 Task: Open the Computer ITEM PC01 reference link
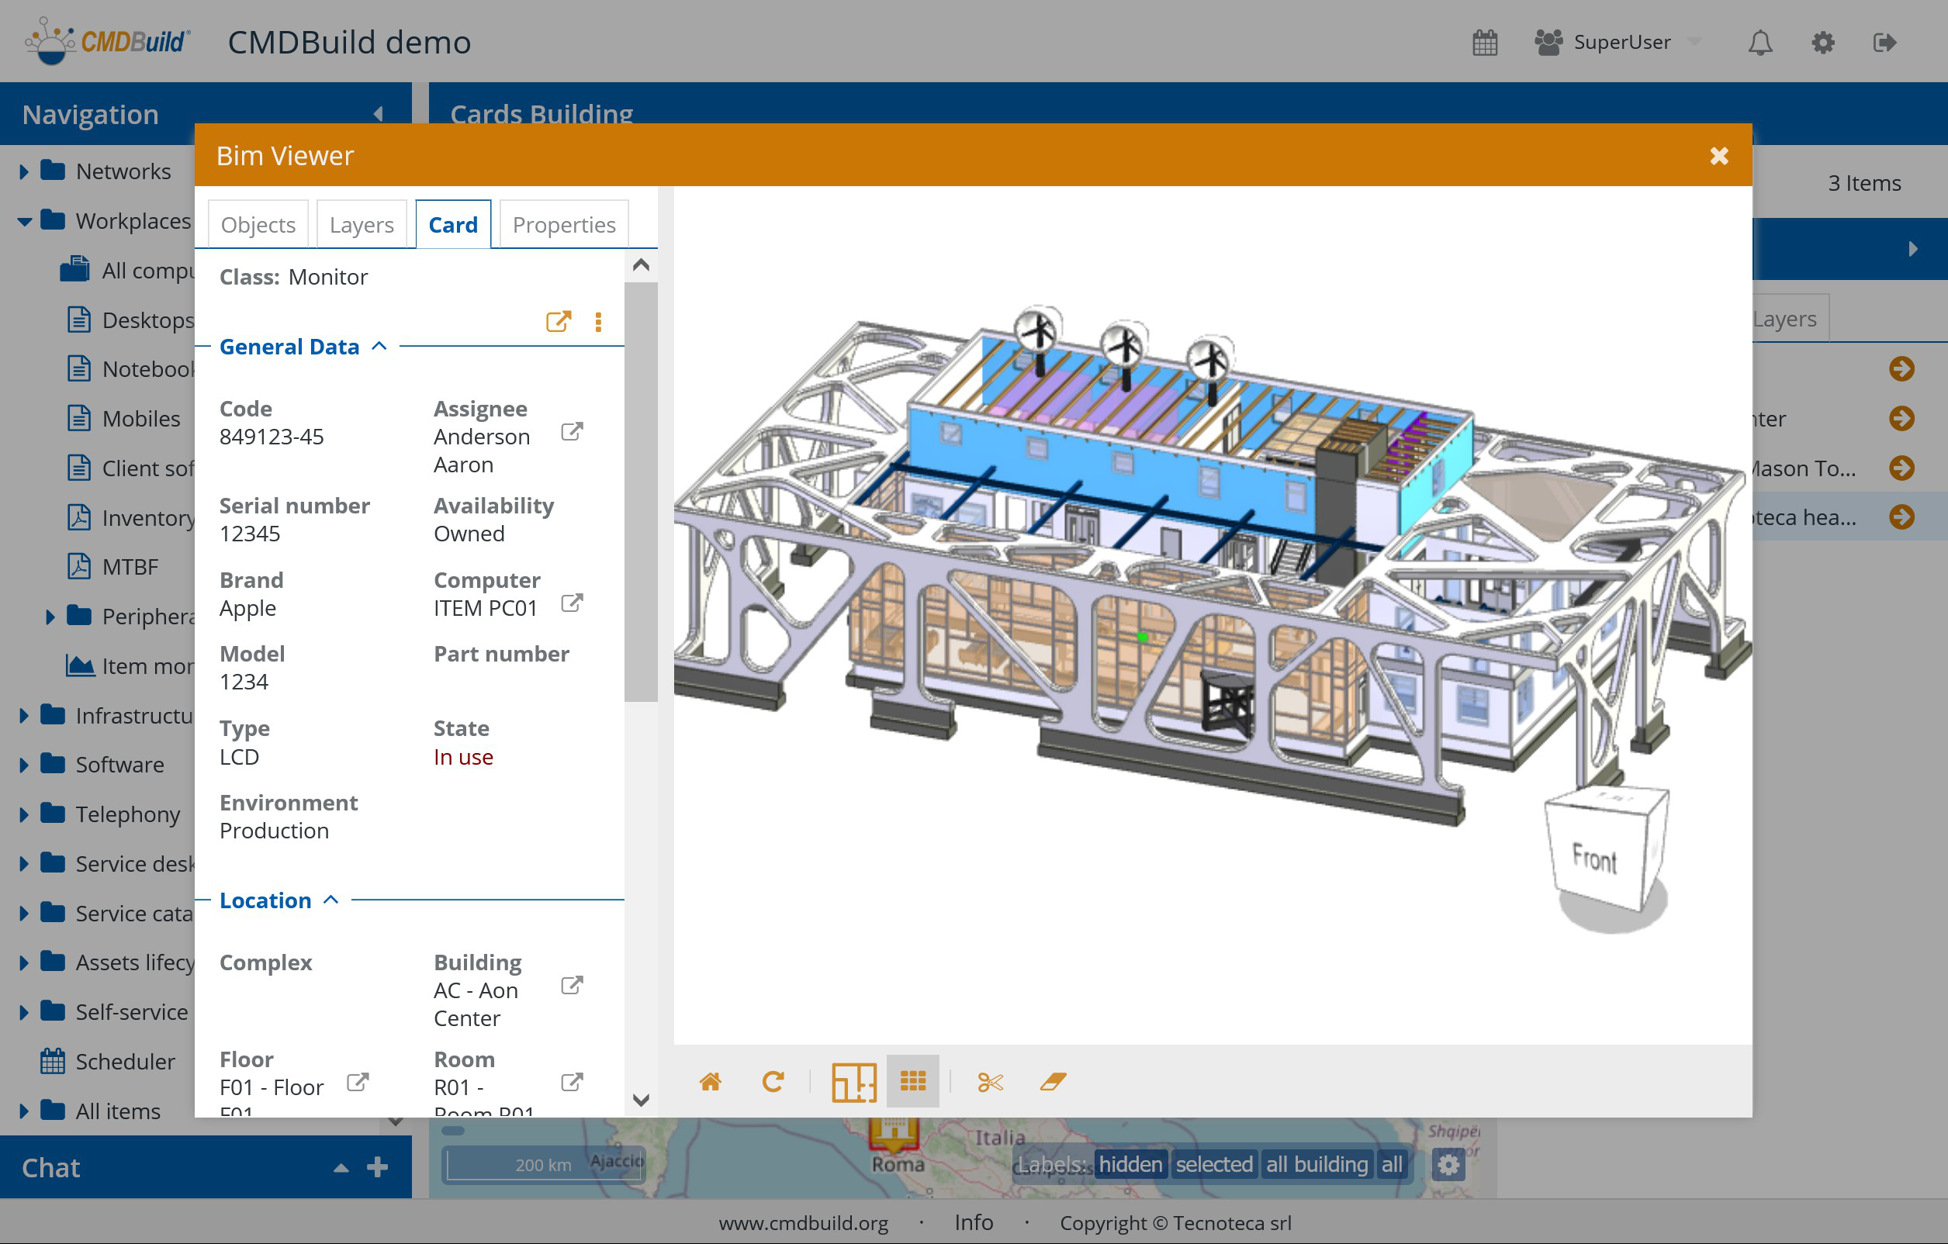pyautogui.click(x=572, y=603)
